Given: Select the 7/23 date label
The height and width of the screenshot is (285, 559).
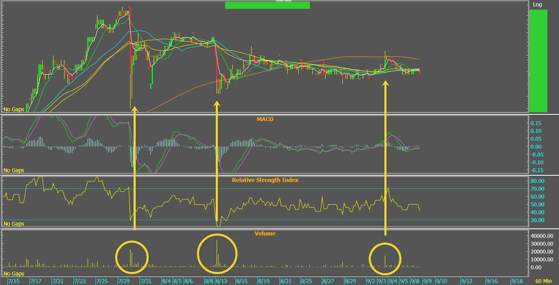Looking at the screenshot, I should [80, 281].
